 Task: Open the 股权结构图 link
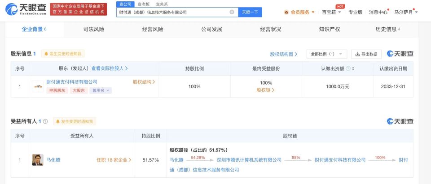pyautogui.click(x=283, y=54)
